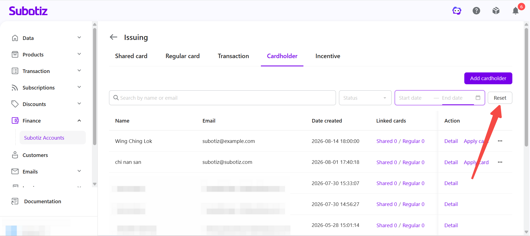Open the chatbot assistant icon
This screenshot has width=530, height=236.
(457, 11)
